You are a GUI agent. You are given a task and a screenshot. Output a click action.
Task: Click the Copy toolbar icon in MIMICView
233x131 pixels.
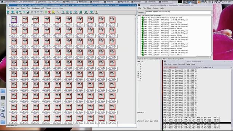pyautogui.click(x=20, y=12)
